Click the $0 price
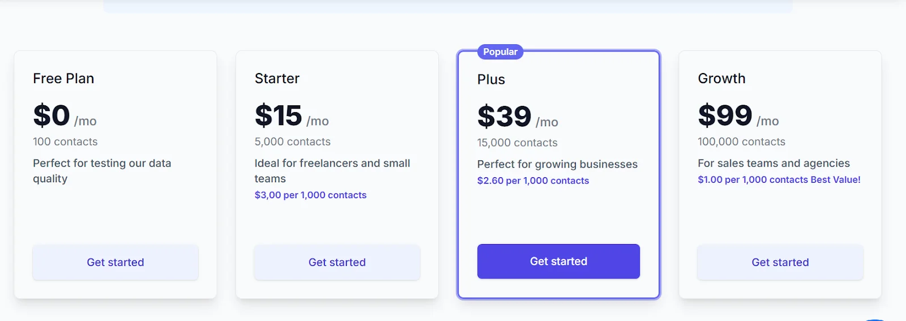Screen dimensions: 906x321 click(52, 116)
